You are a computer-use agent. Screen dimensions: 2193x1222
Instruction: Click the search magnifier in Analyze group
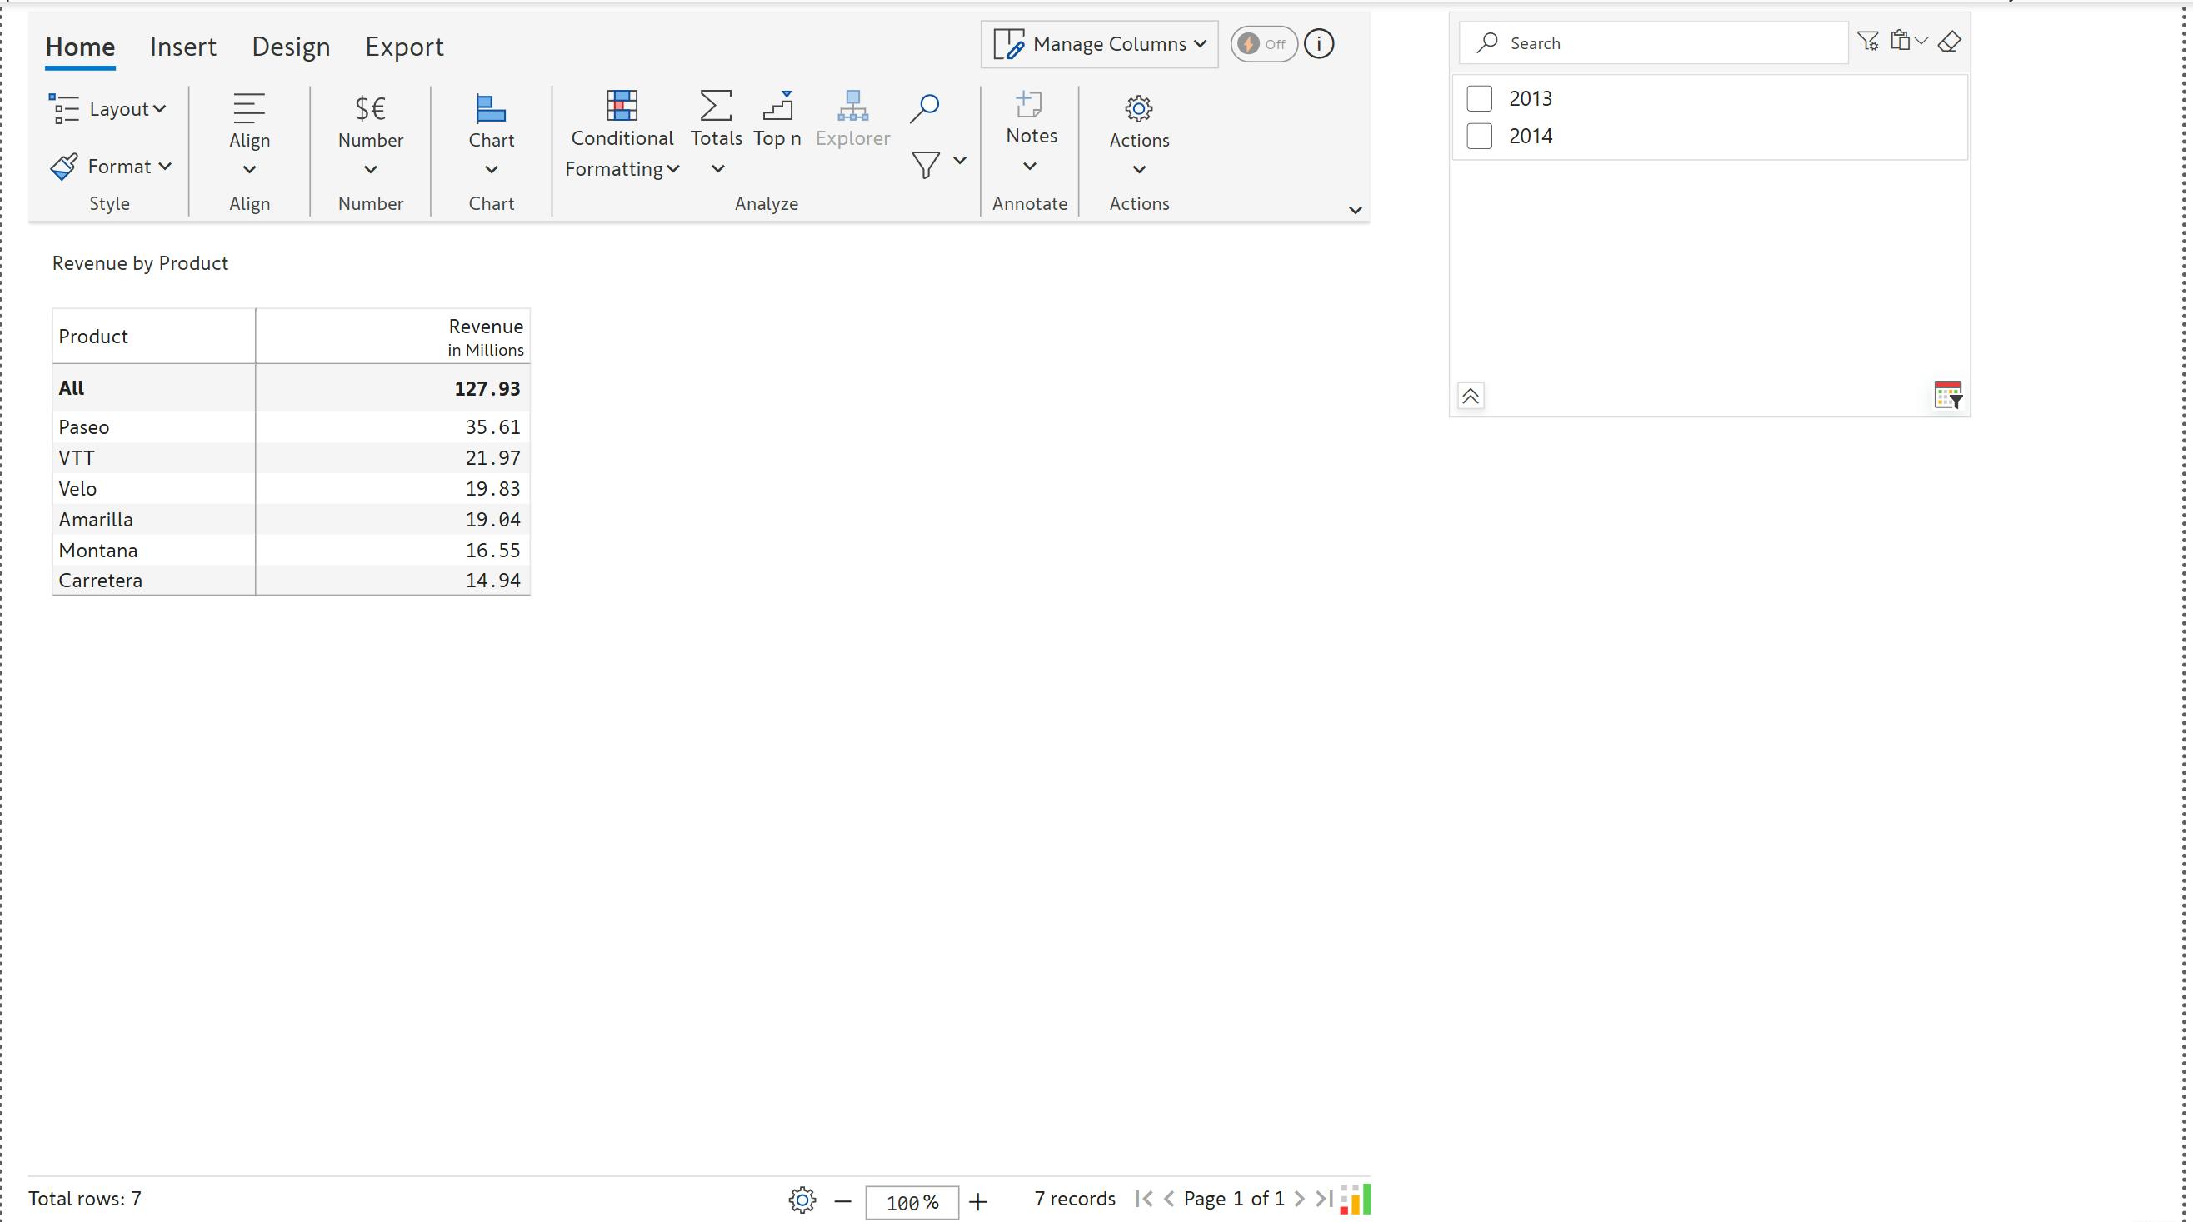924,108
